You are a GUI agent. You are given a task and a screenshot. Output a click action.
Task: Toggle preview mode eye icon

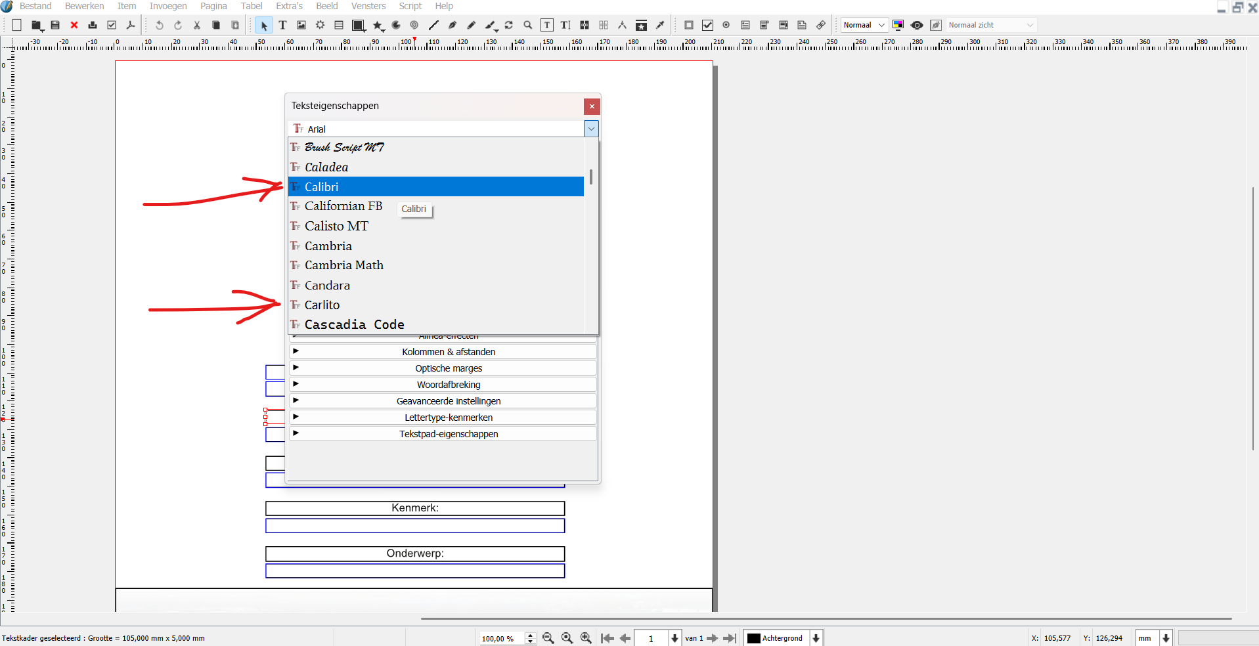click(x=917, y=25)
